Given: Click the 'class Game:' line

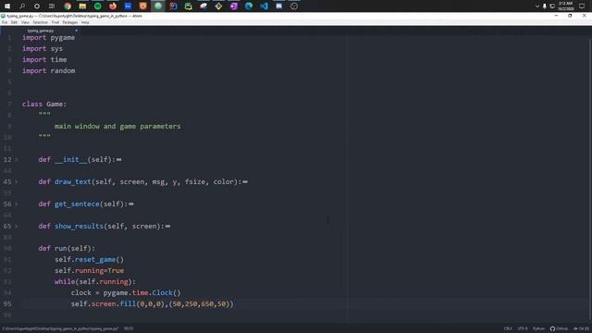Looking at the screenshot, I should [44, 104].
